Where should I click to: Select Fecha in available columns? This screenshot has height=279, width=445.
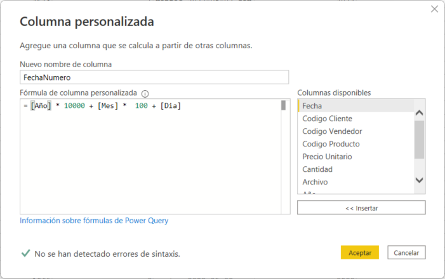coord(356,106)
